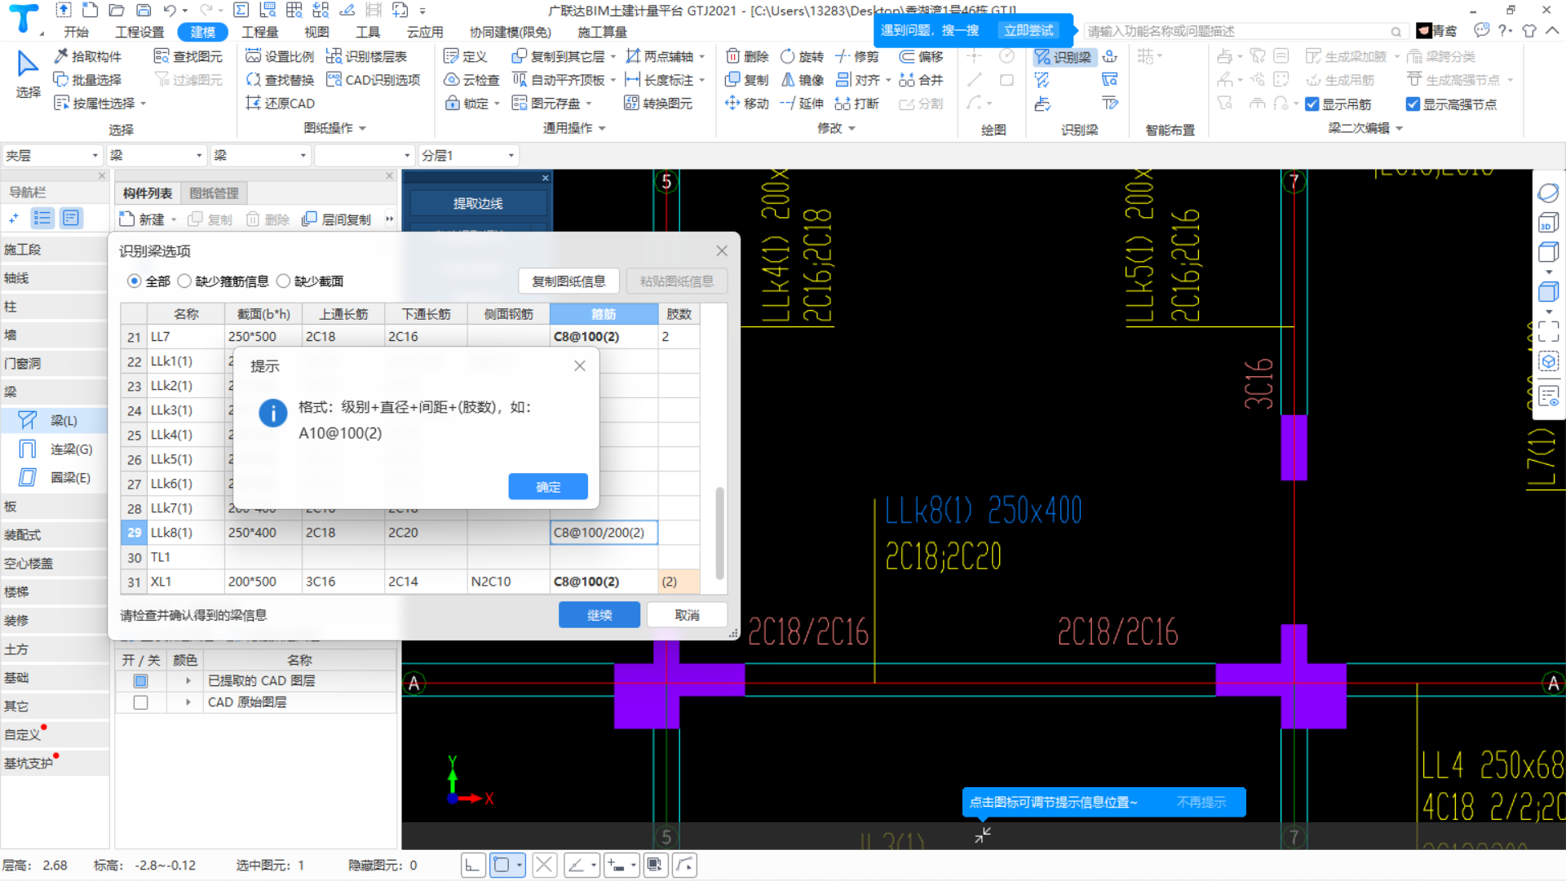Image resolution: width=1566 pixels, height=881 pixels.
Task: Open the 工程设置 ribbon tab
Action: coord(139,32)
